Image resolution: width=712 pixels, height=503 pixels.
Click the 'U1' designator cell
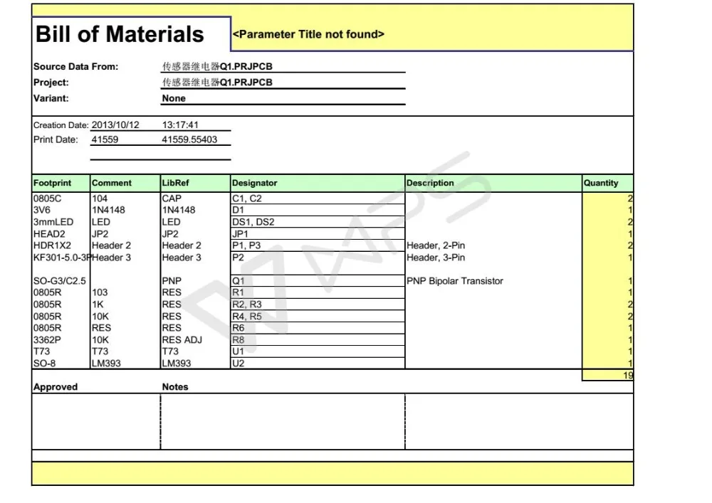(318, 351)
